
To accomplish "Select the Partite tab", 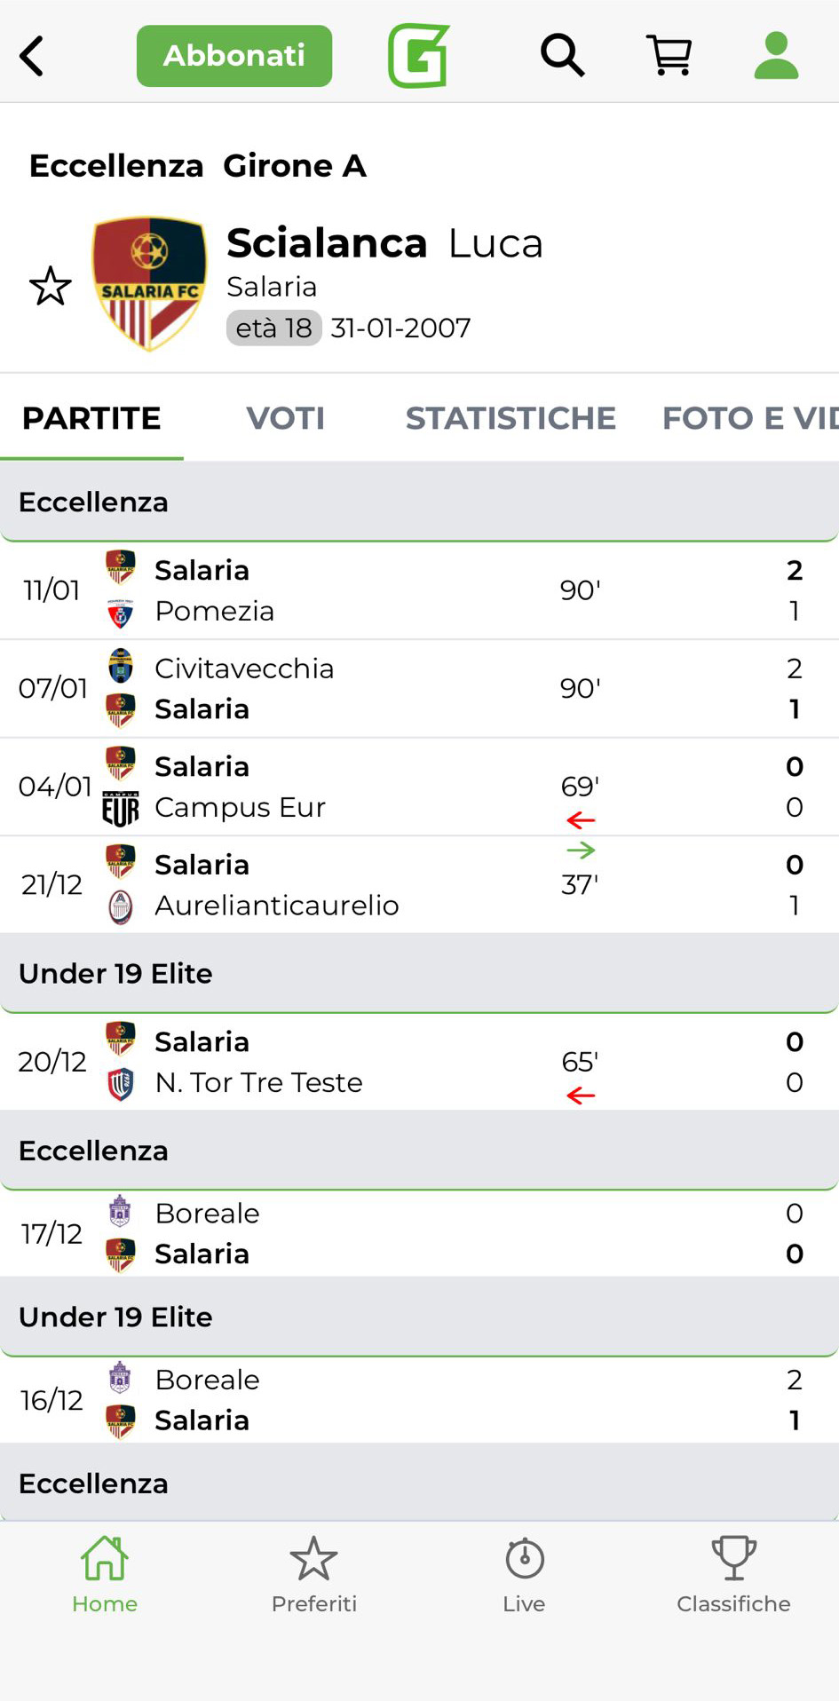I will coord(91,418).
